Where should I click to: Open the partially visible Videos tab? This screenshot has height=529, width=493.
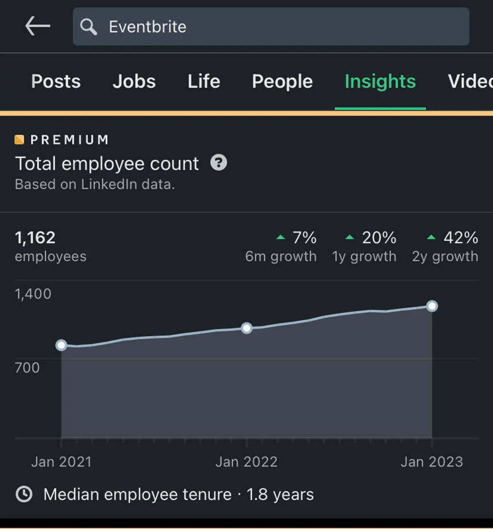point(470,81)
